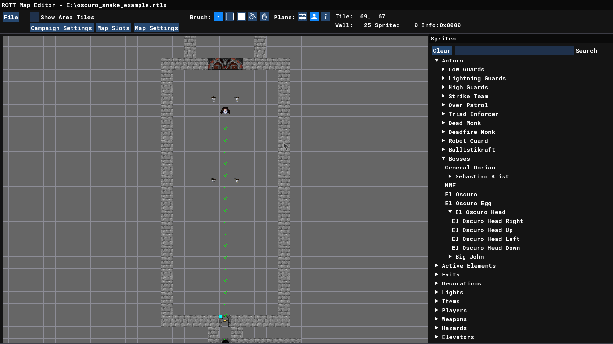Select El Oscuro Head Down sprite

[x=486, y=248]
